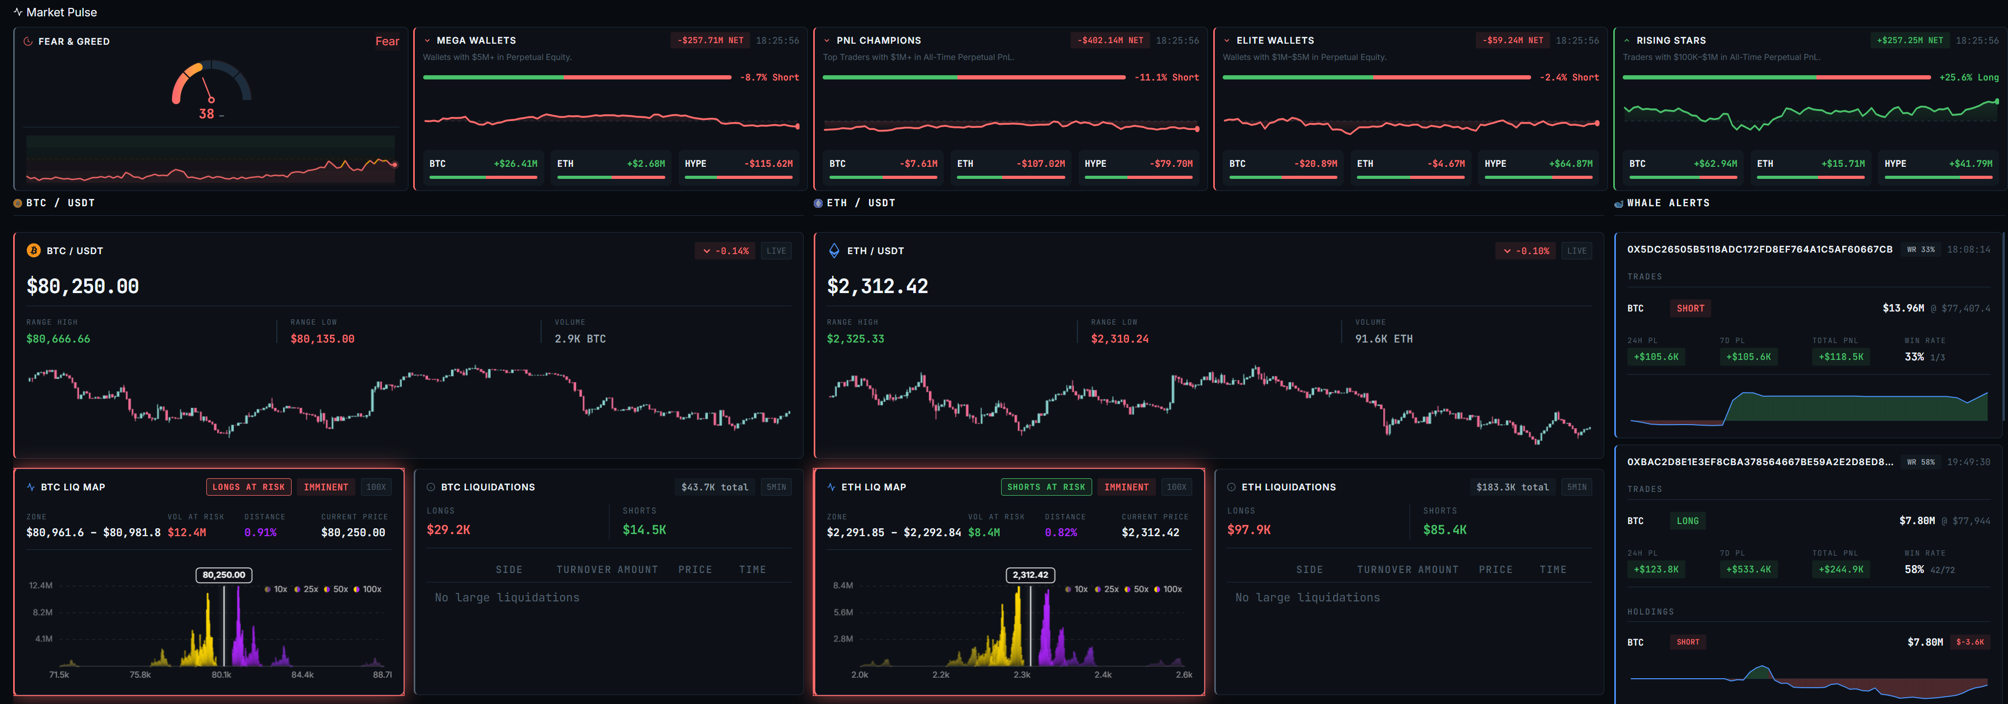Click SHORT tag on $13.96M BTC trade
The height and width of the screenshot is (704, 2008).
click(x=1690, y=309)
